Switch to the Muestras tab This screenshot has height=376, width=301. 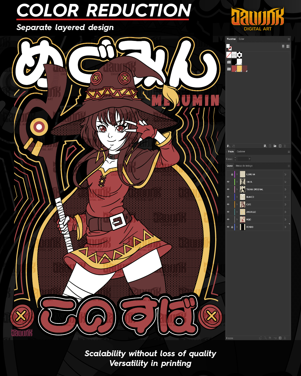231,39
